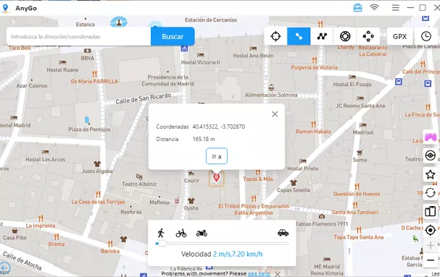The image size is (440, 277).
Task: Open GPX import button
Action: [x=399, y=36]
